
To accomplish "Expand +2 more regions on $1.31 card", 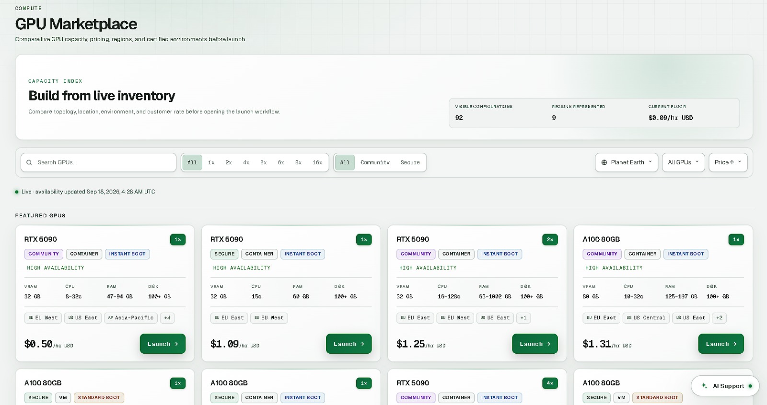I will point(719,318).
